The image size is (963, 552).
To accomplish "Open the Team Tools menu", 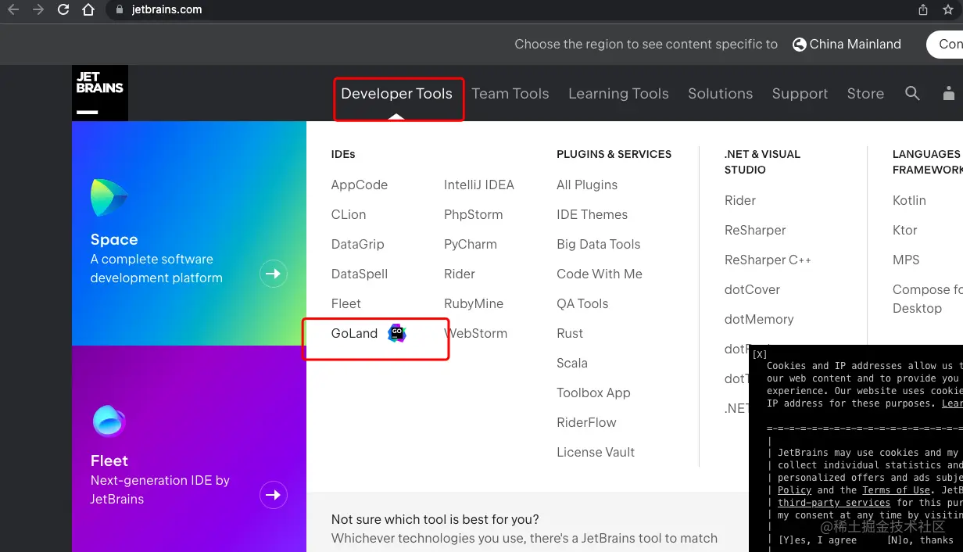I will point(510,94).
